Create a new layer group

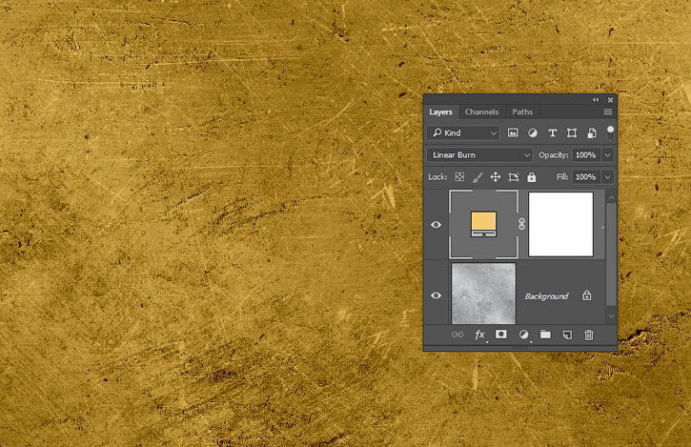point(545,335)
